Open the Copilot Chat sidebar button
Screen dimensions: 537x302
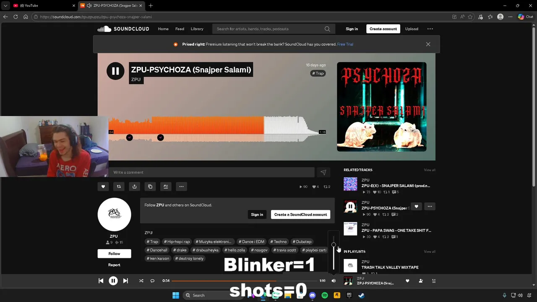[x=525, y=17]
